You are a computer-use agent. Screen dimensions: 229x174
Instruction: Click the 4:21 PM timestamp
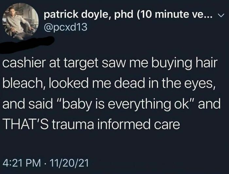(x=21, y=163)
